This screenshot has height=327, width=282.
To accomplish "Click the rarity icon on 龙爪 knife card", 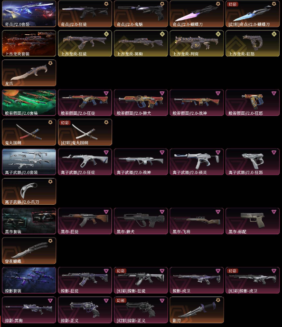I will (50, 63).
